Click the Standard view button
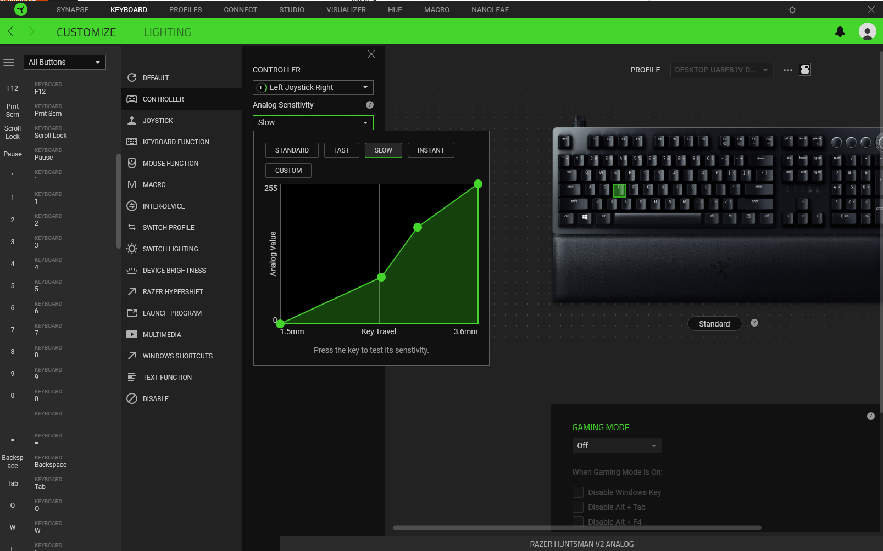Image resolution: width=883 pixels, height=551 pixels. 715,324
